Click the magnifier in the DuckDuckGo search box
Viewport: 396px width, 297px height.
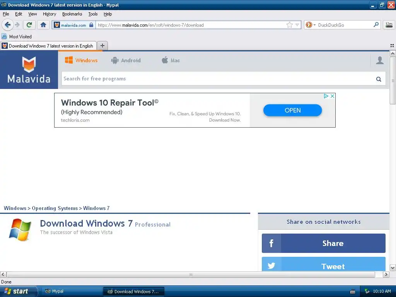point(376,25)
